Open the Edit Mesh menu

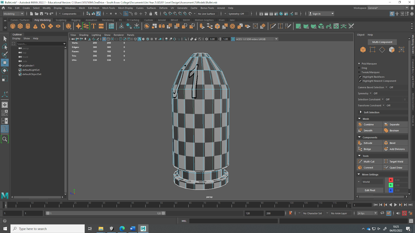tap(93, 8)
